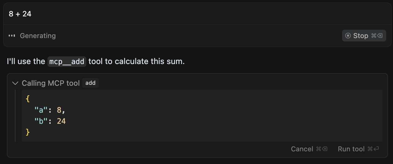Click the "add" tool name badge
Viewport: 393px width, 164px height.
(x=90, y=83)
